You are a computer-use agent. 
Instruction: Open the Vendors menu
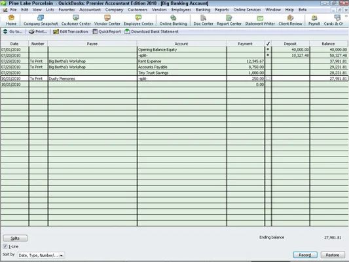159,10
